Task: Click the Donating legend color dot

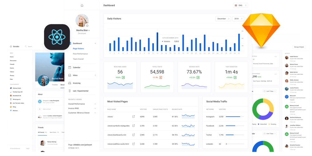Action: pyautogui.click(x=269, y=124)
